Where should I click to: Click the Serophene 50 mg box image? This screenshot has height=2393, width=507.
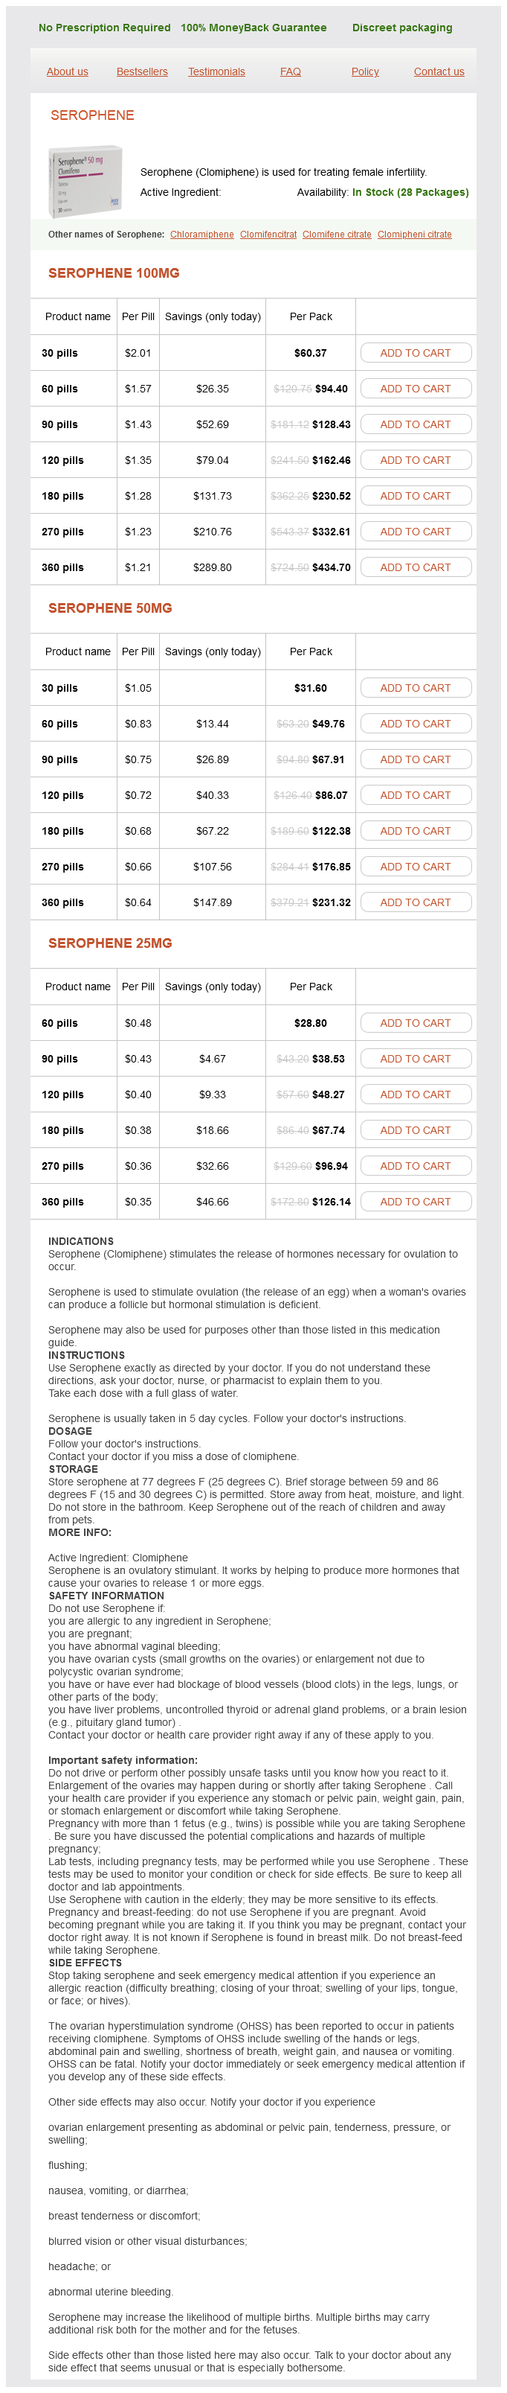pyautogui.click(x=85, y=181)
